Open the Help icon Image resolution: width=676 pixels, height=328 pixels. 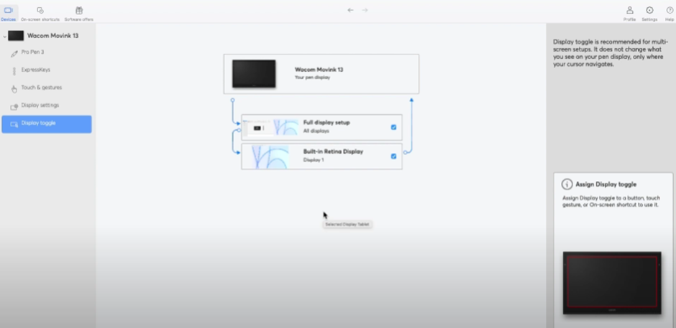[670, 14]
